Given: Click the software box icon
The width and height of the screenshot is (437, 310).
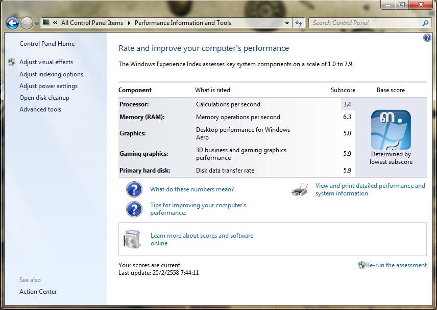Looking at the screenshot, I should click(x=132, y=239).
